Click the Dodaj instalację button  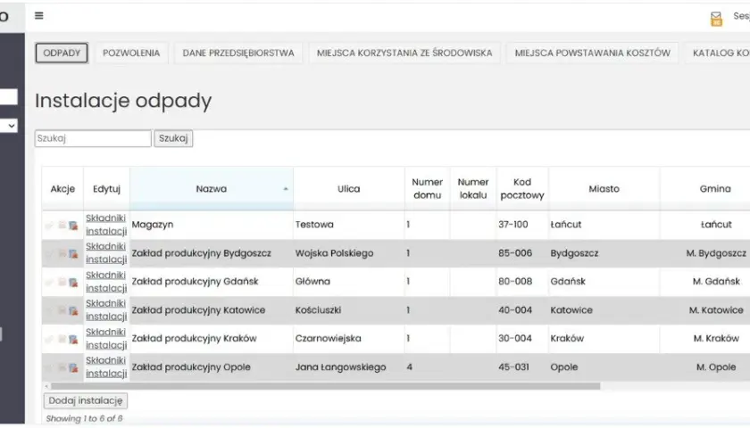[x=86, y=400]
